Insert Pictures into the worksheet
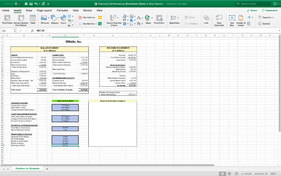The height and width of the screenshot is (176, 281). 44,20
